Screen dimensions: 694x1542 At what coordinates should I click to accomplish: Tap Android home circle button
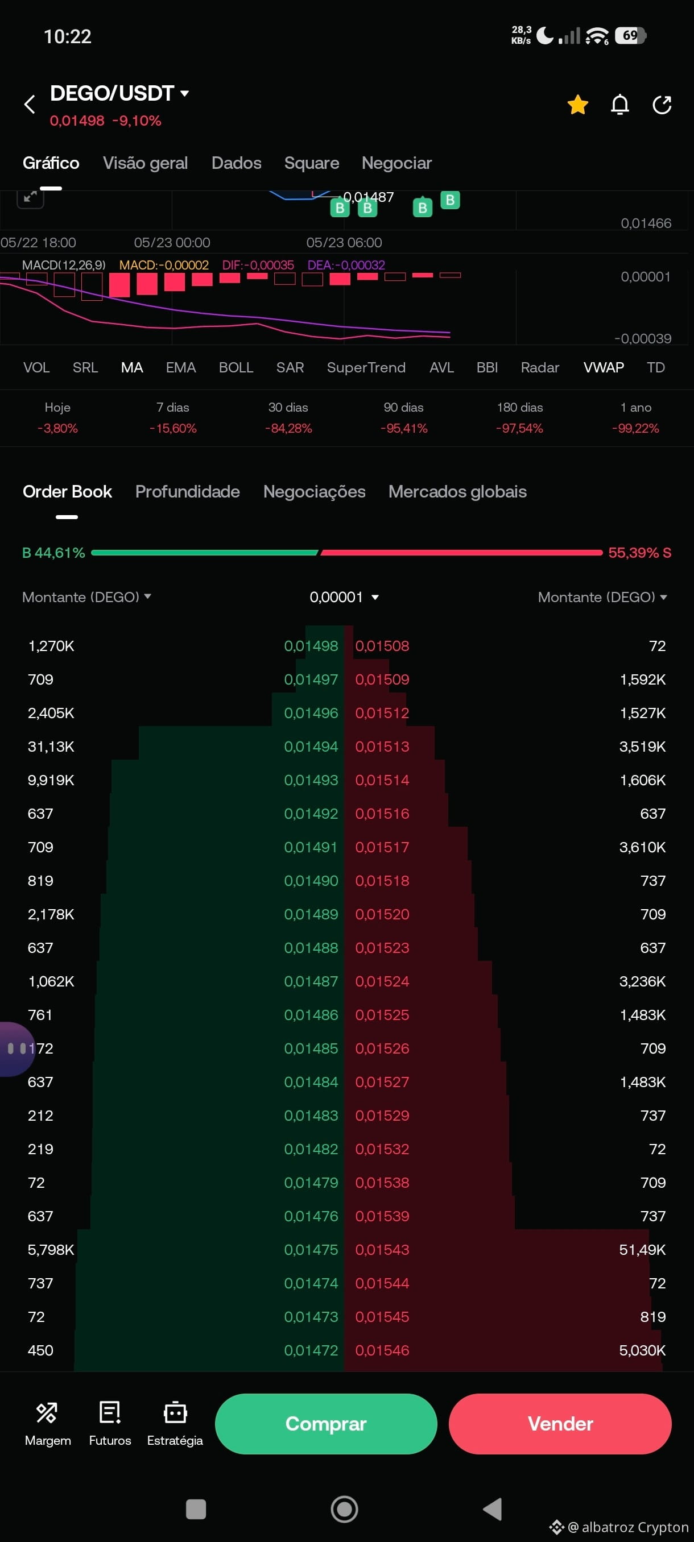click(x=344, y=1508)
